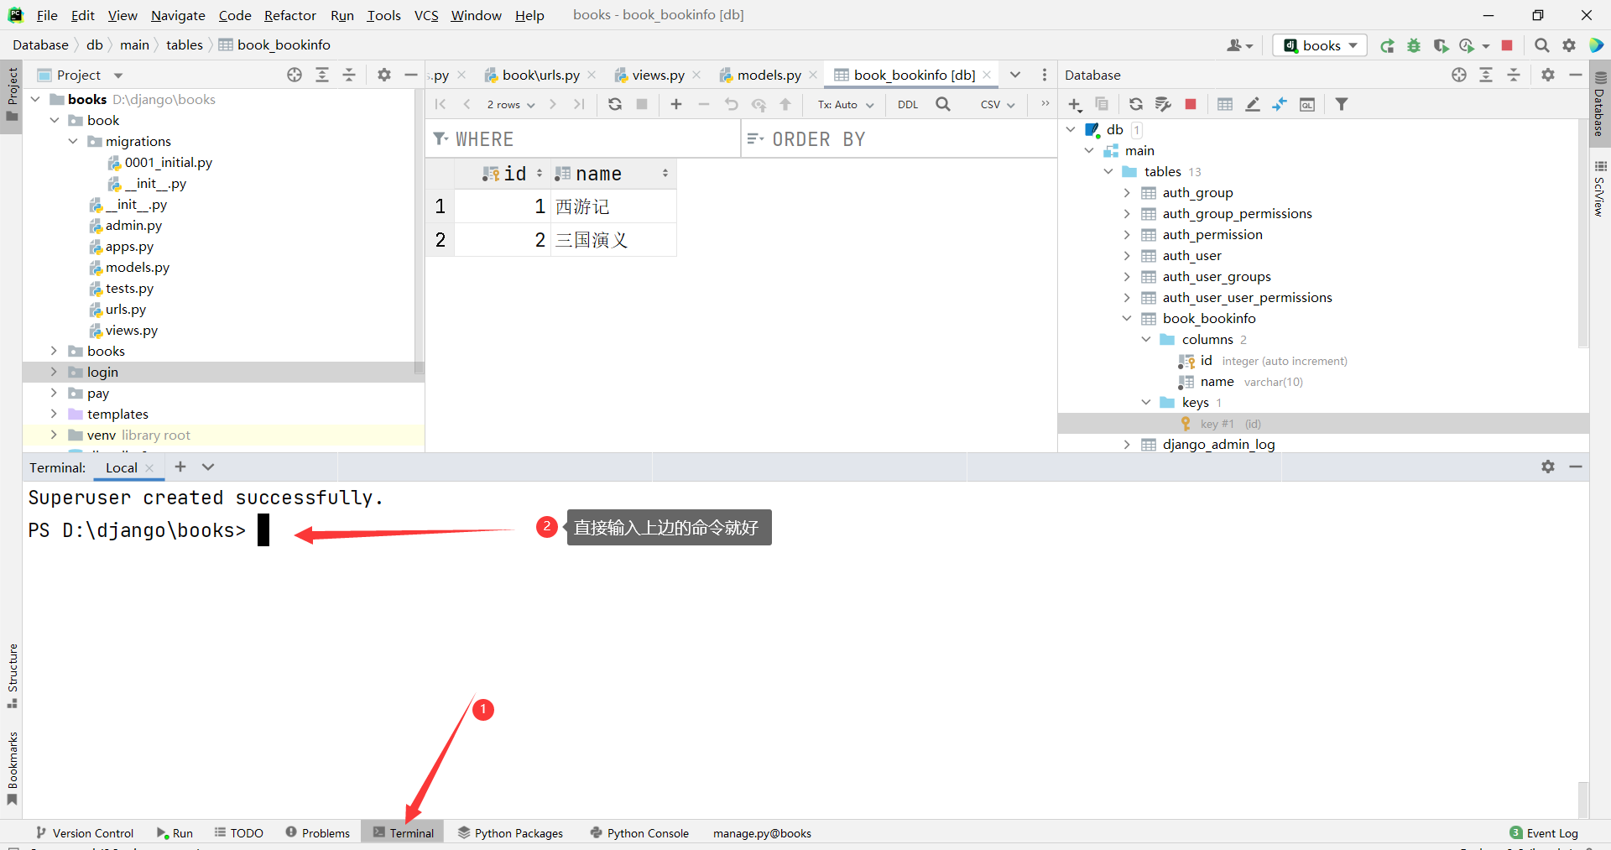Open the 2 rows page size dropdown

510,105
